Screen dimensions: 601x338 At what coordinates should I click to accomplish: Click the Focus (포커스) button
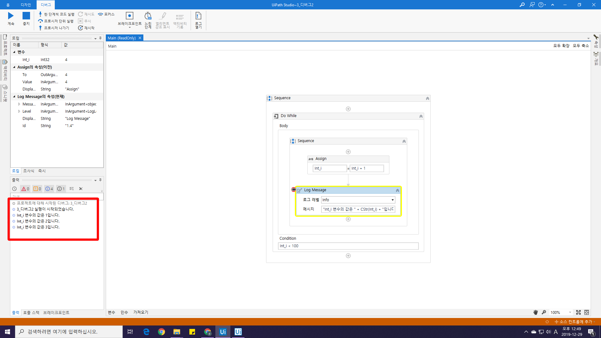106,14
